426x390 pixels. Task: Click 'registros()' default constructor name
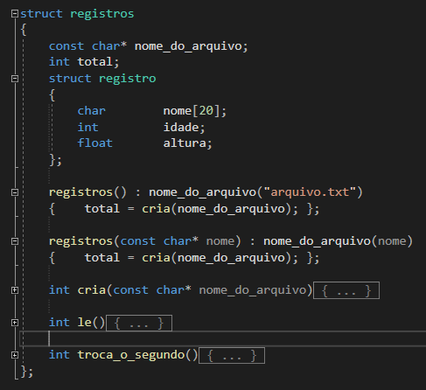87,192
